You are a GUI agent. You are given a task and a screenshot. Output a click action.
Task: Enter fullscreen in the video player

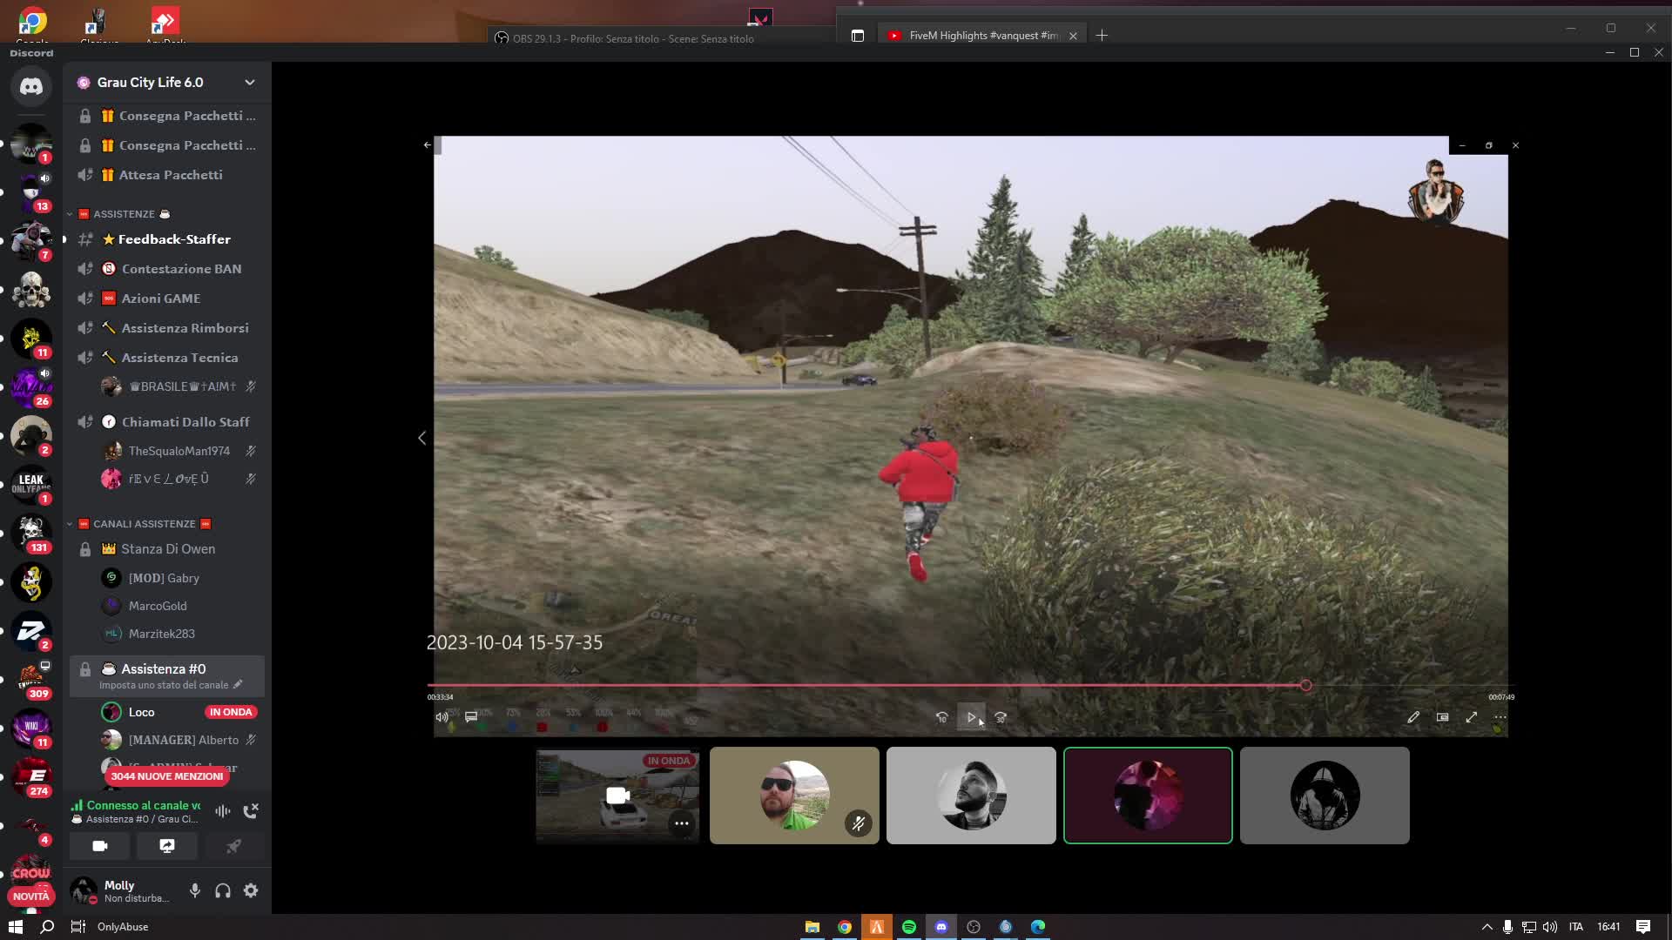1471,718
